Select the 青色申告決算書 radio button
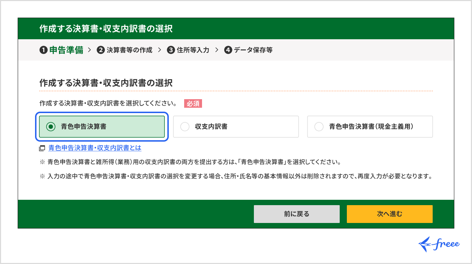Viewport: 472px width, 264px height. tap(51, 127)
